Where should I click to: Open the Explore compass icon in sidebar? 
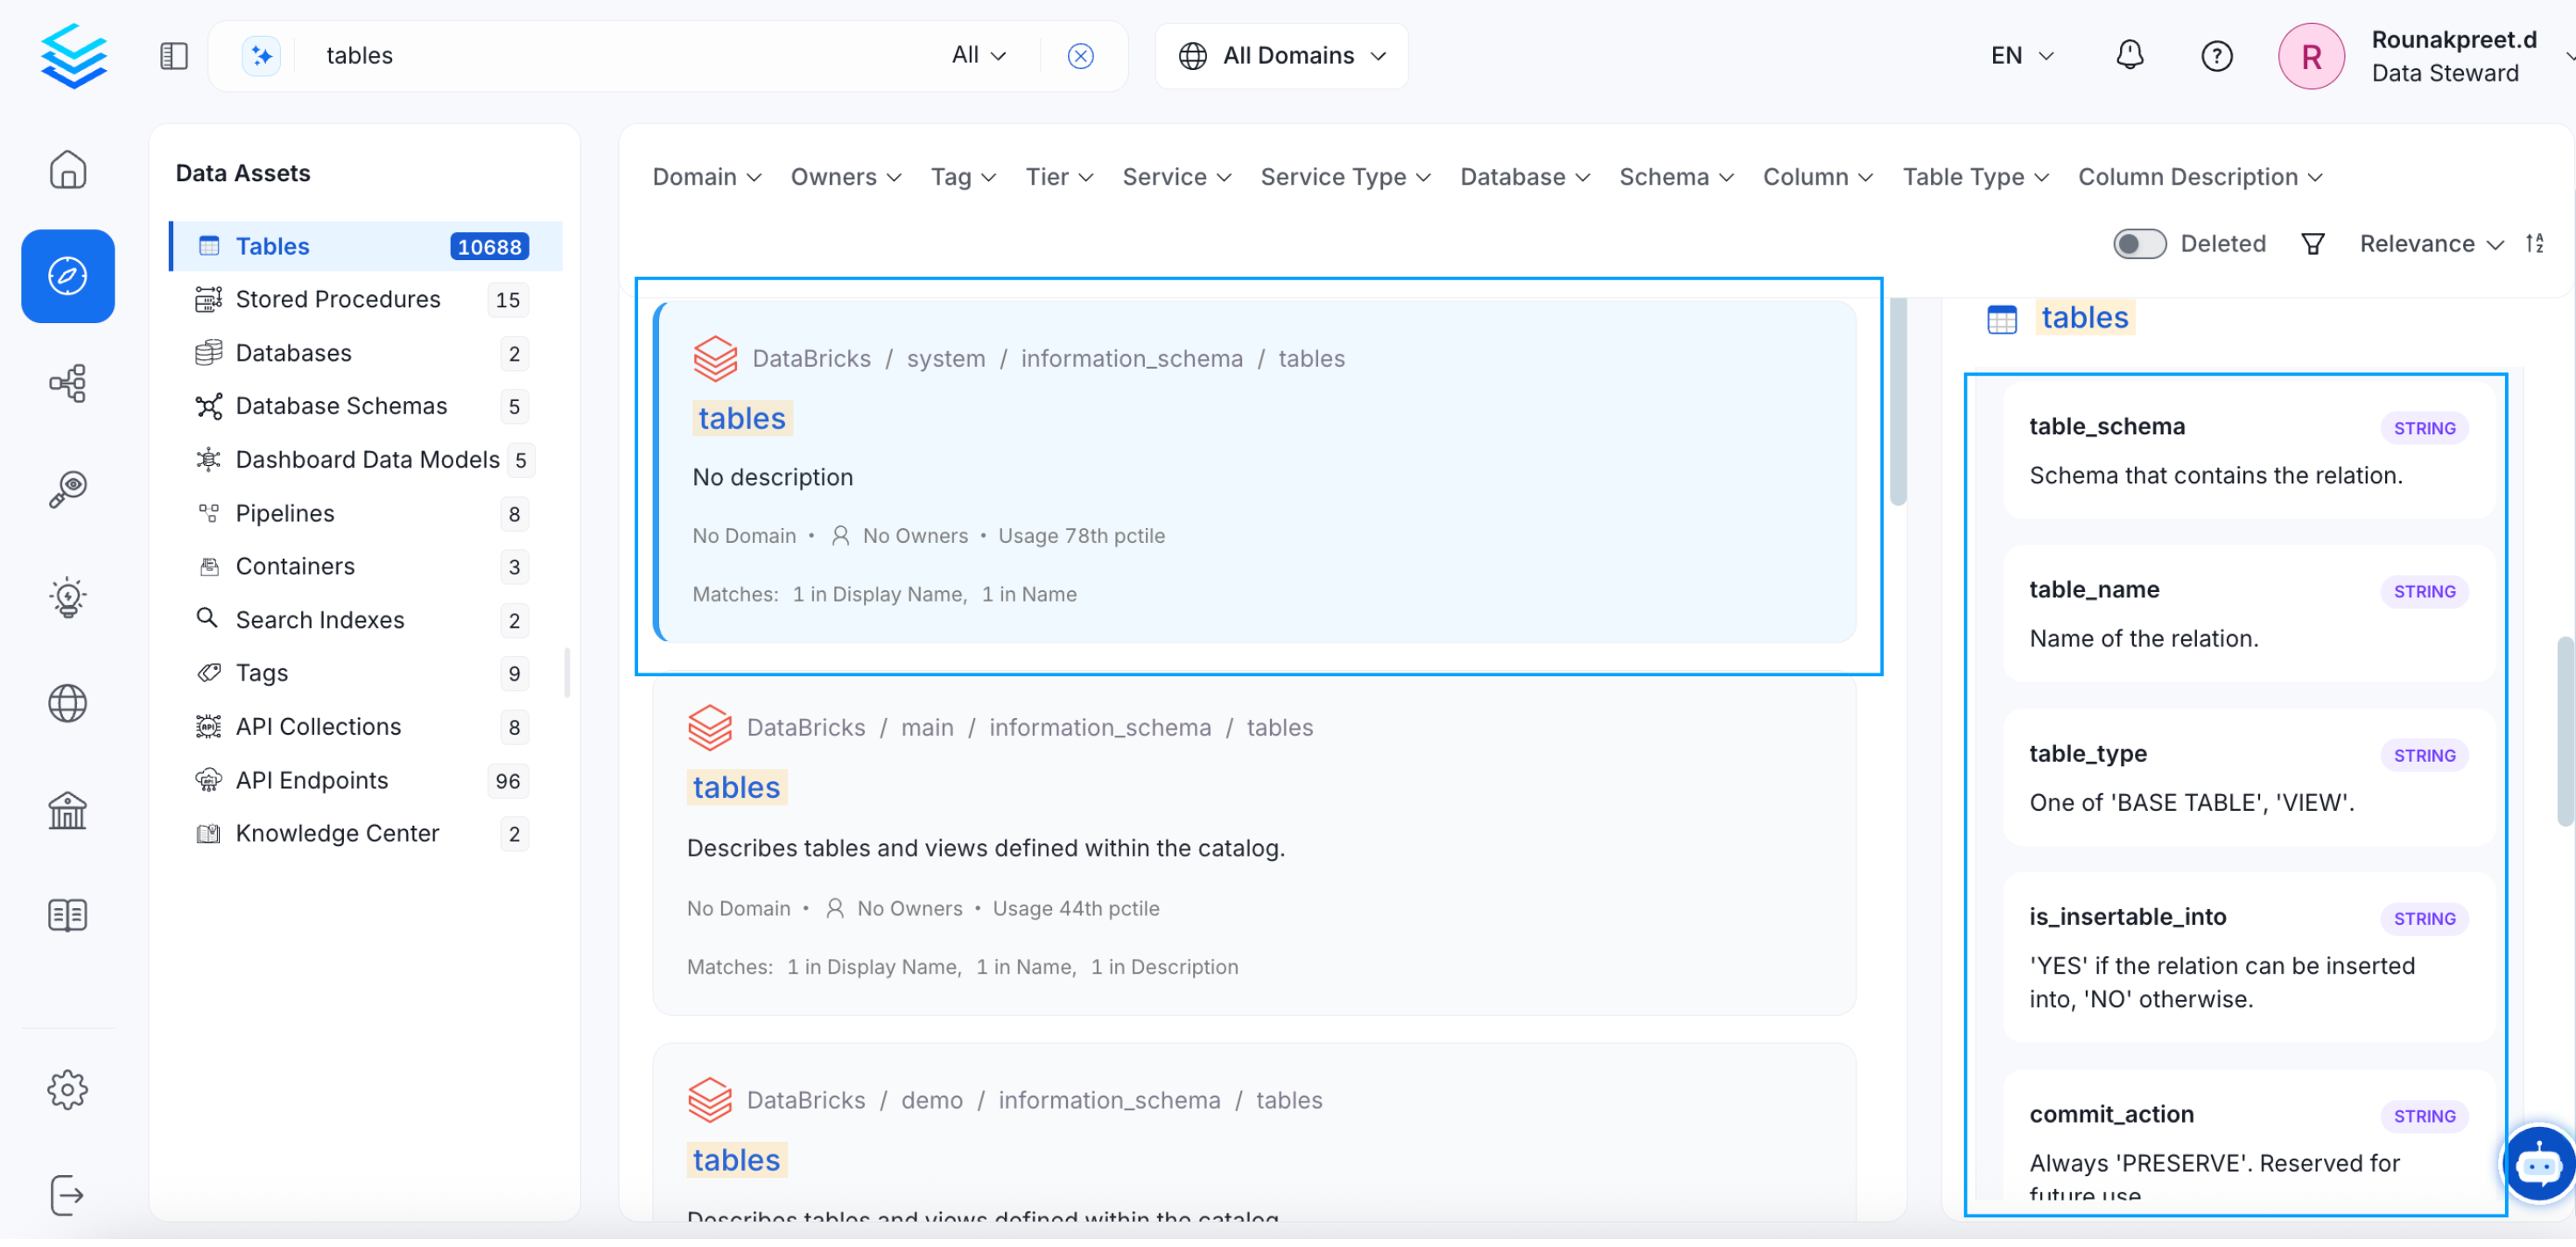(68, 276)
